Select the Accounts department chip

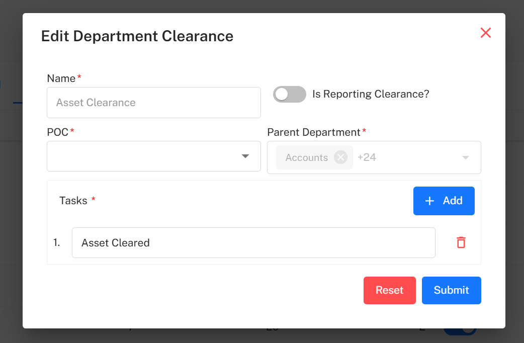coord(306,157)
